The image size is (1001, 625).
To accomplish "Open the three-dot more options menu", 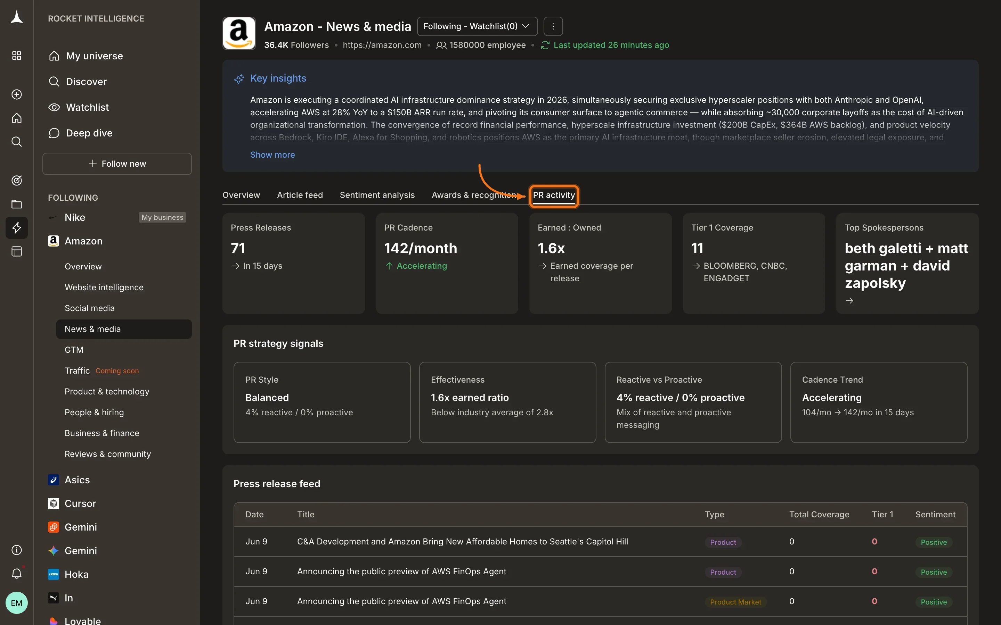I will 553,26.
